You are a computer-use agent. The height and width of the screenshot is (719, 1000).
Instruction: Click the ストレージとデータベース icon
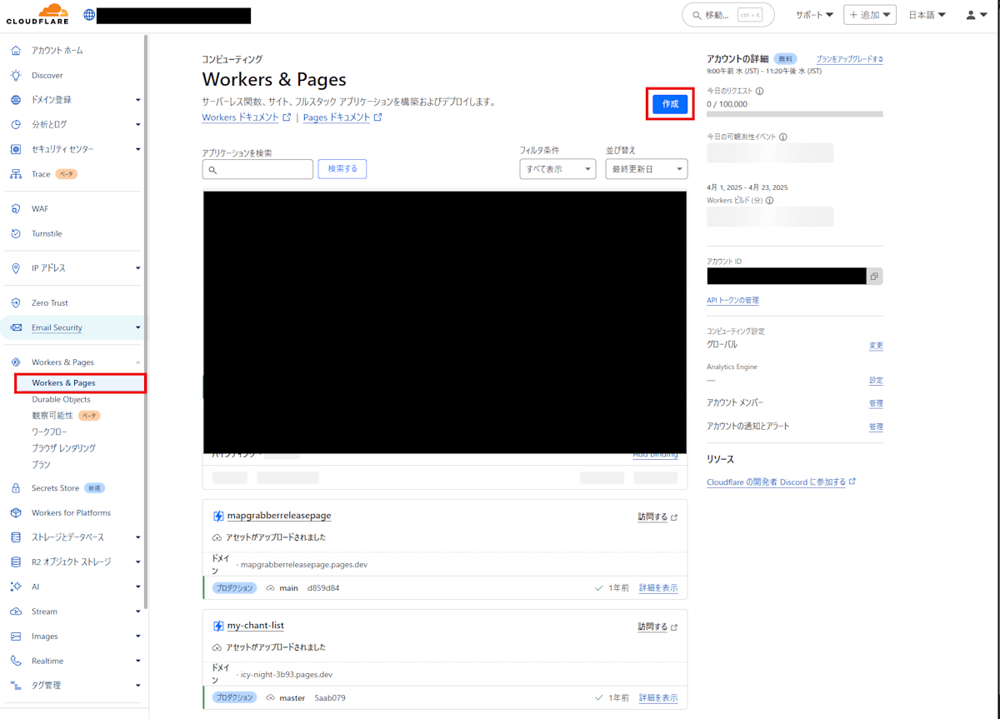coord(16,537)
